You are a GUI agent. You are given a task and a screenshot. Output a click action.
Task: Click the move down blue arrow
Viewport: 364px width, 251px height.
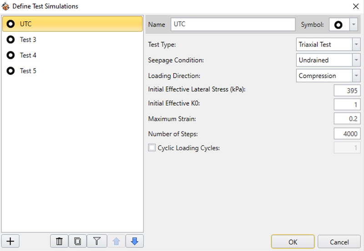pyautogui.click(x=134, y=241)
